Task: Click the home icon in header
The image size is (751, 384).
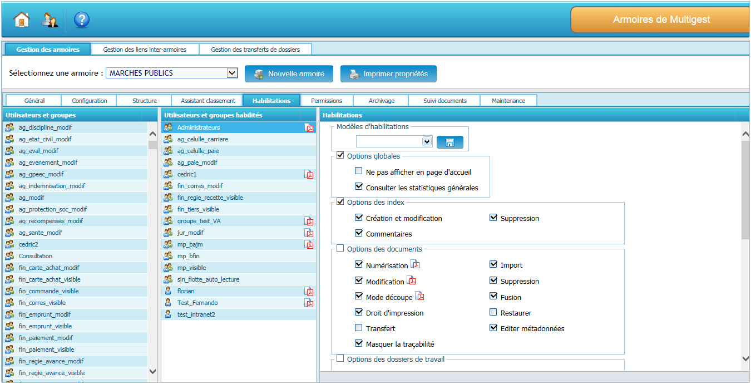Action: click(x=21, y=20)
